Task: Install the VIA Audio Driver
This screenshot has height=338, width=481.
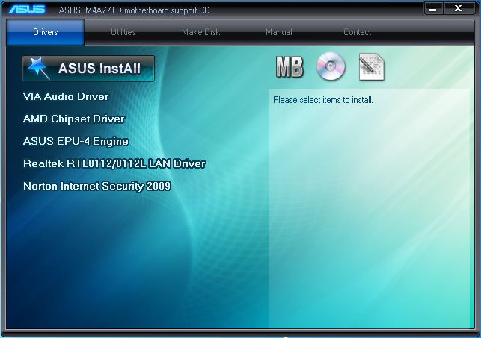Action: [66, 97]
